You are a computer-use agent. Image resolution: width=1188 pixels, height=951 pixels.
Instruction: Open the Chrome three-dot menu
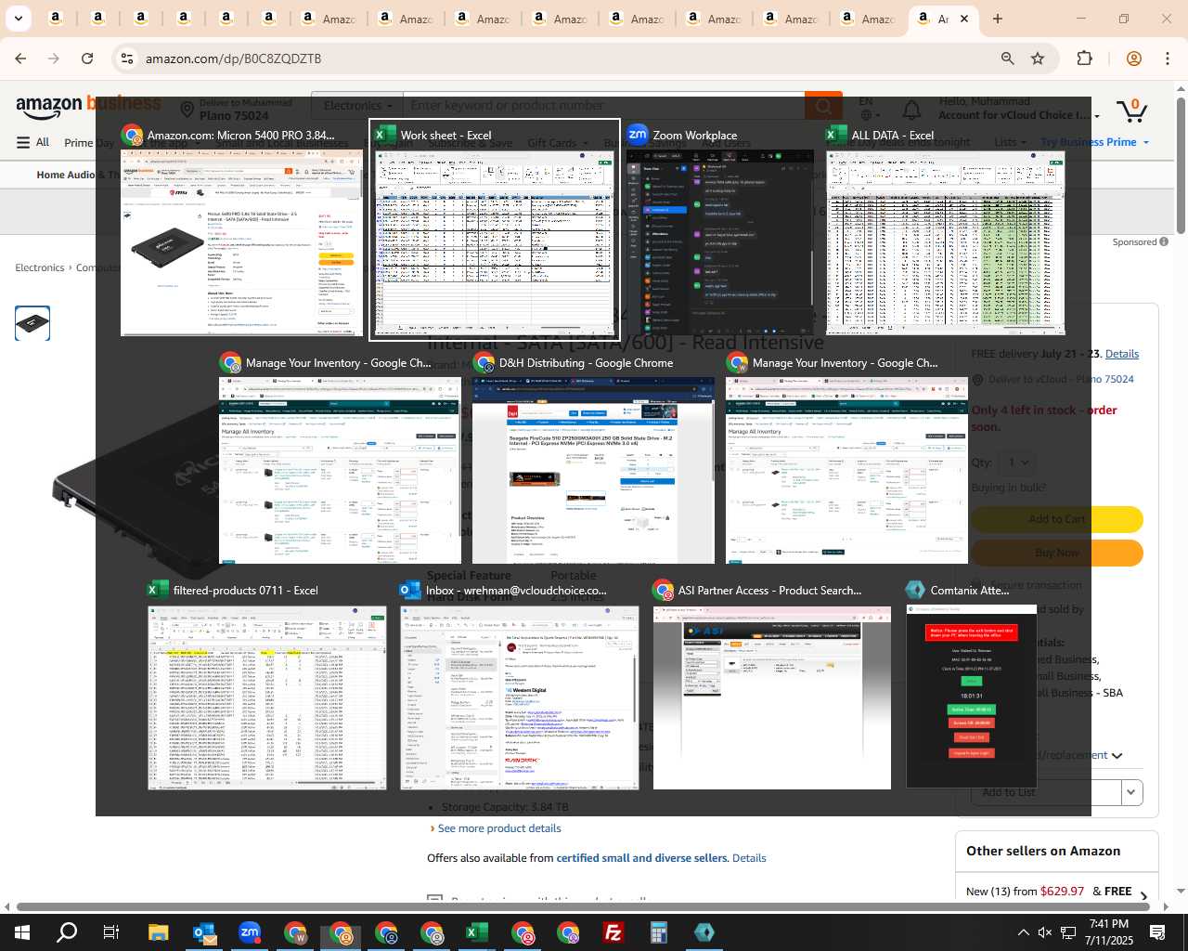click(1168, 59)
